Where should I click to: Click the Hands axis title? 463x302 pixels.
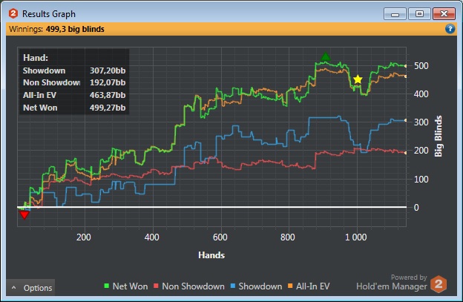[x=211, y=255]
